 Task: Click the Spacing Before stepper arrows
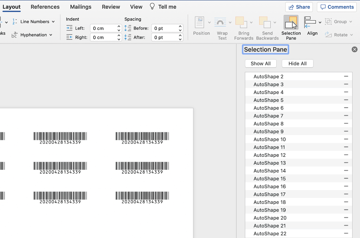(x=180, y=28)
